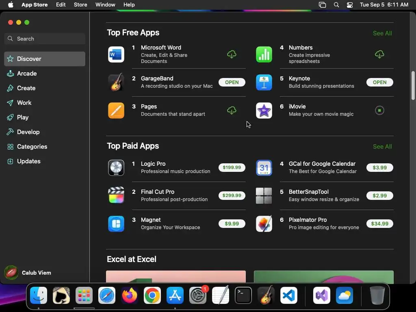The image size is (416, 312).
Task: Open the left Excel at Excel story thumbnail
Action: (x=175, y=276)
